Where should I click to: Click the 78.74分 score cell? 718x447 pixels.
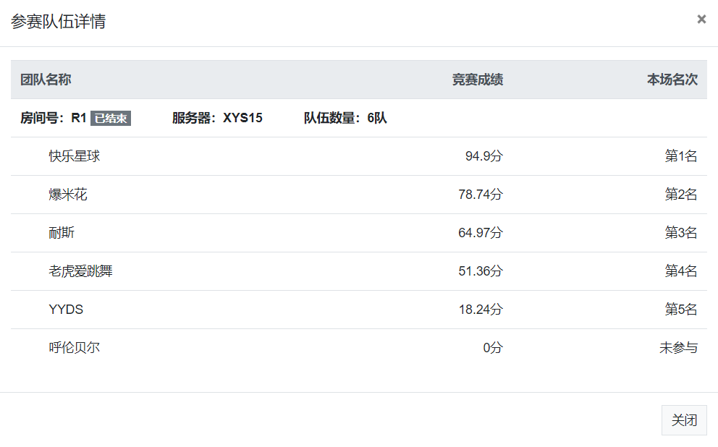(481, 195)
